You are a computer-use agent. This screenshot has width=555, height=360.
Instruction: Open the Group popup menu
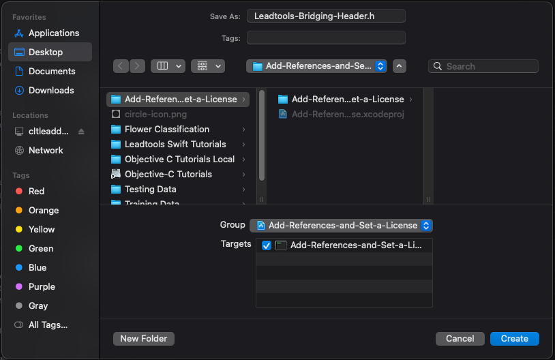pos(341,226)
